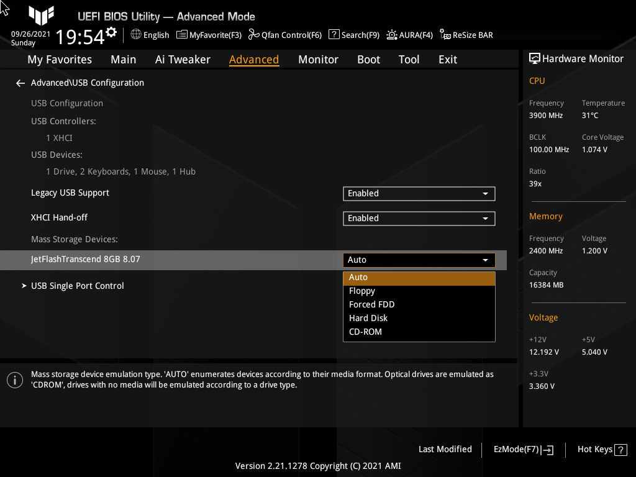This screenshot has height=477, width=636.
Task: Open AURA lighting settings
Action: (409, 35)
